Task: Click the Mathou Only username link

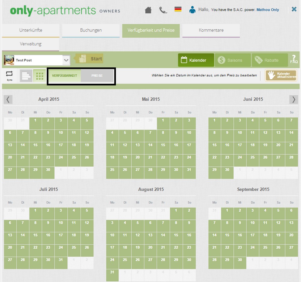Action: [268, 10]
